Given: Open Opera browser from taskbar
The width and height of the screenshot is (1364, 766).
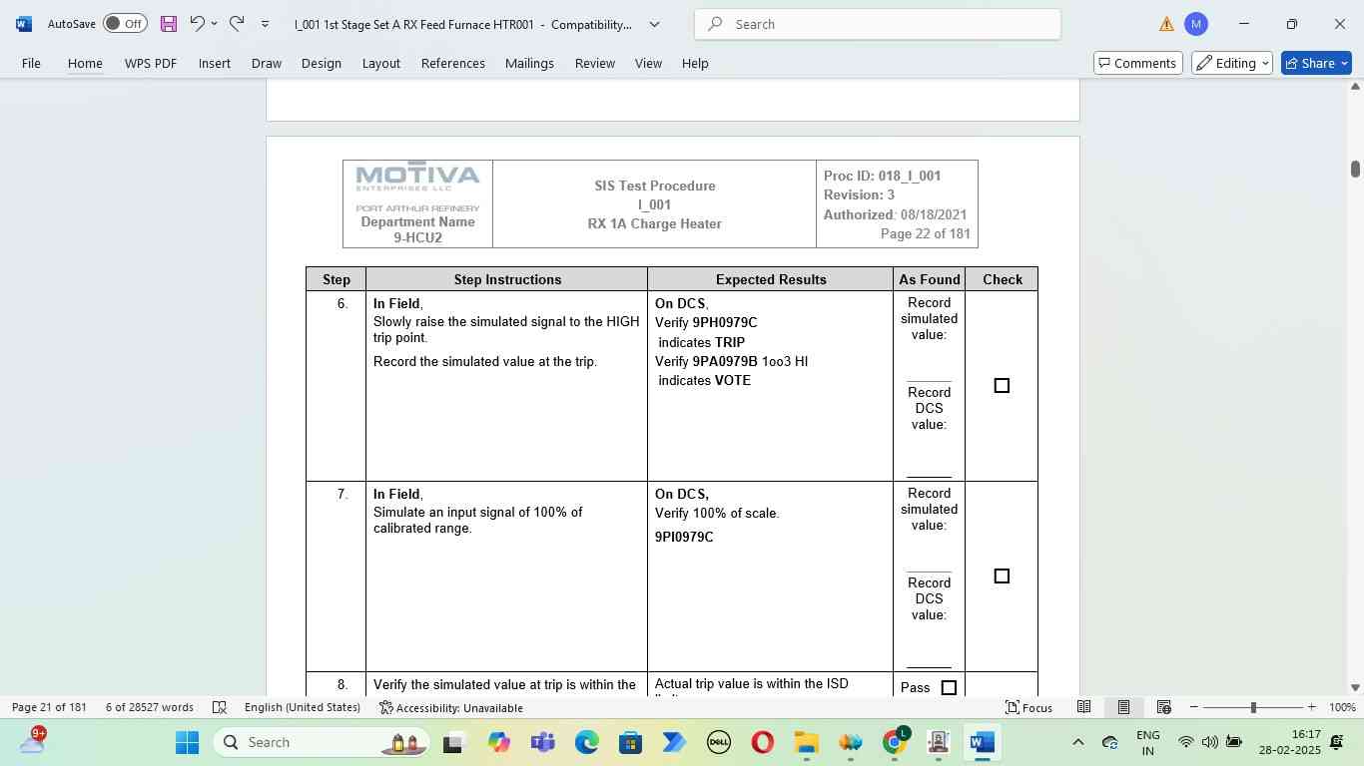Looking at the screenshot, I should [x=762, y=742].
